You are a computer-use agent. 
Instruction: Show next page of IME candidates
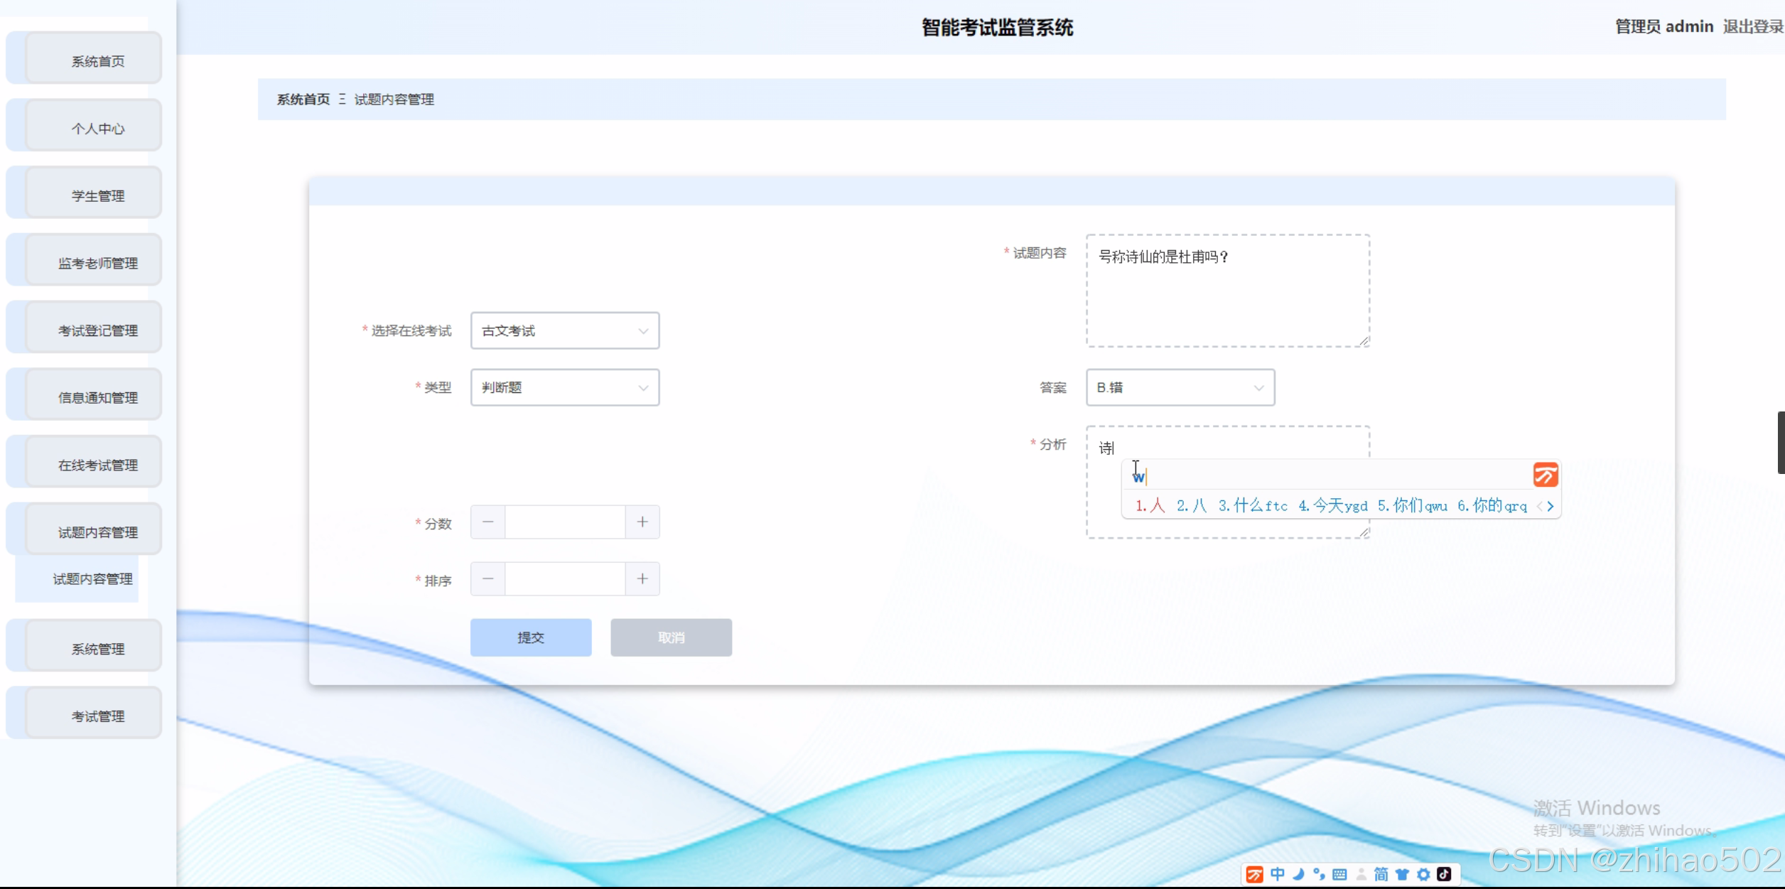pyautogui.click(x=1551, y=506)
